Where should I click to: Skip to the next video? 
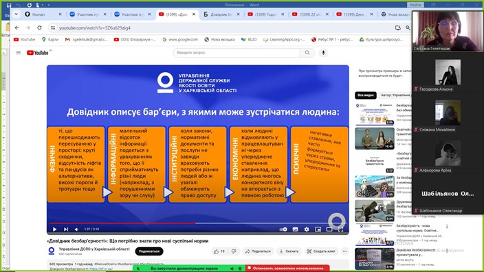coord(66,229)
